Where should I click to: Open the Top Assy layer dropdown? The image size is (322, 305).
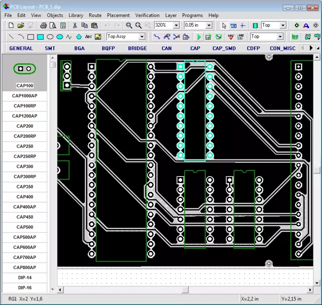pos(142,37)
